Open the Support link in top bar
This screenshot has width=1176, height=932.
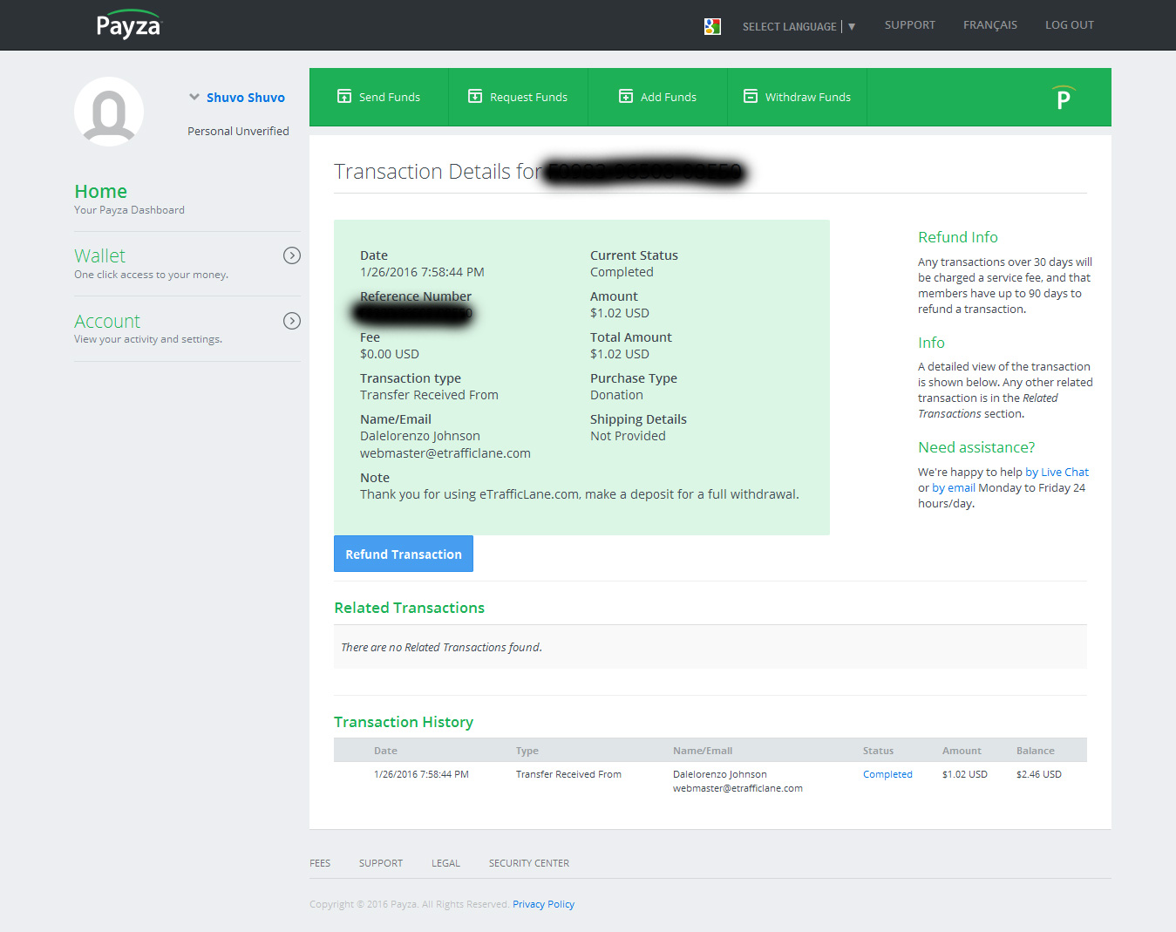(x=909, y=25)
